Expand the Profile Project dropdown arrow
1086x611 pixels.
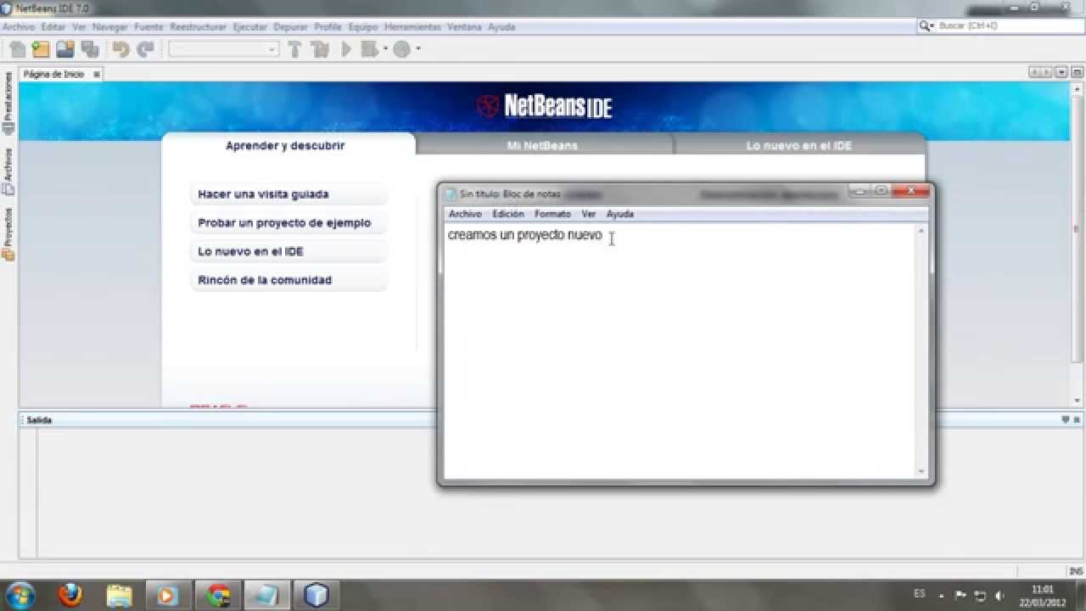pos(418,49)
